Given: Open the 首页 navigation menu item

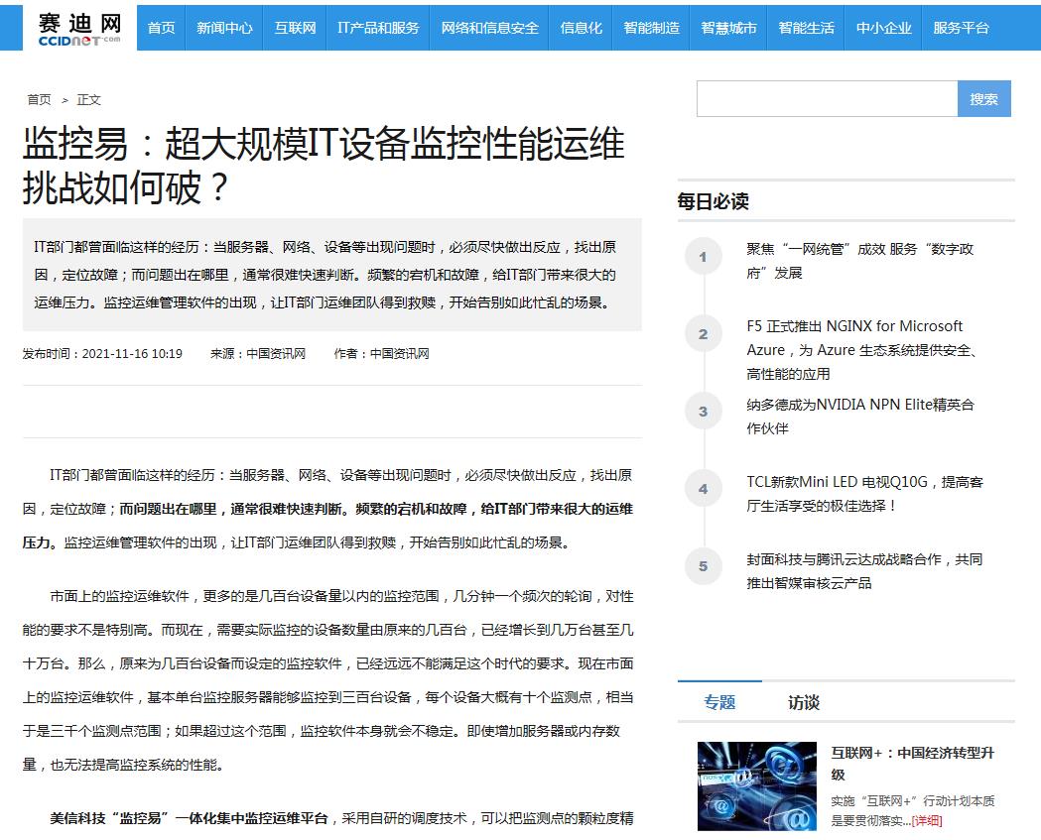Looking at the screenshot, I should (162, 28).
